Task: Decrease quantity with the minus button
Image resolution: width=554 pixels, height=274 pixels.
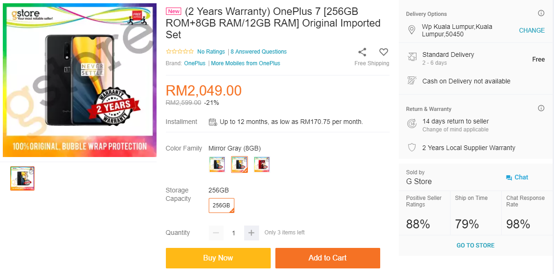Action: tap(216, 233)
